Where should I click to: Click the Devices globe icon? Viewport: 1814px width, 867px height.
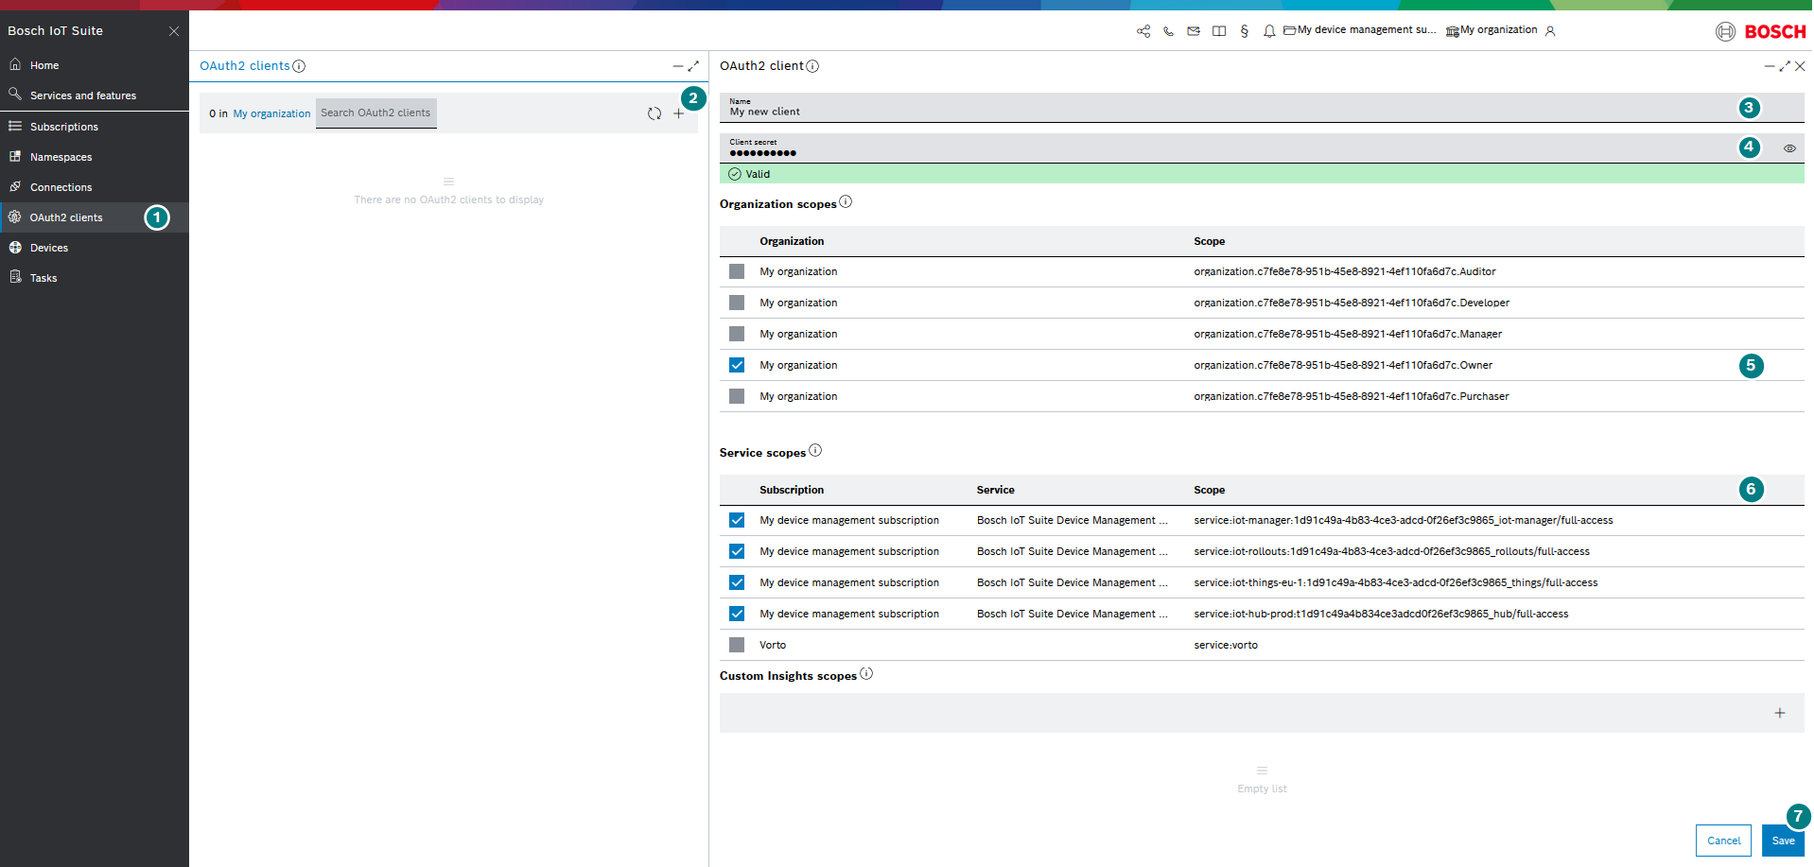[x=15, y=247]
